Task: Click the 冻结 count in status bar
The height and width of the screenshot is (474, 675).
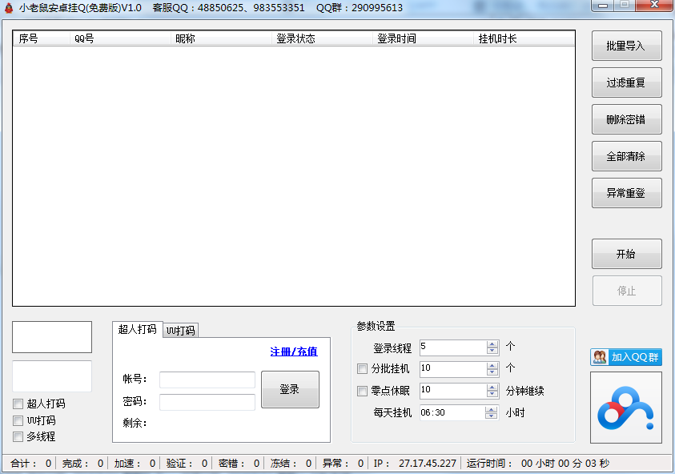Action: point(291,464)
